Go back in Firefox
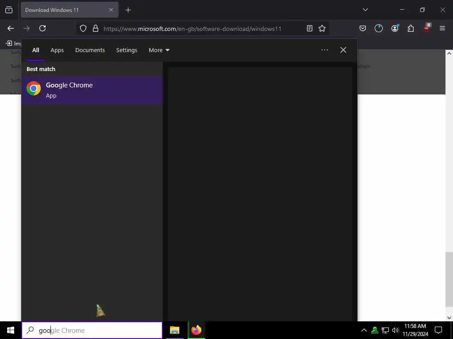This screenshot has height=339, width=453. (11, 28)
